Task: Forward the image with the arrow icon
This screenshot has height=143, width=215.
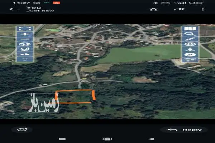Action: (180, 9)
